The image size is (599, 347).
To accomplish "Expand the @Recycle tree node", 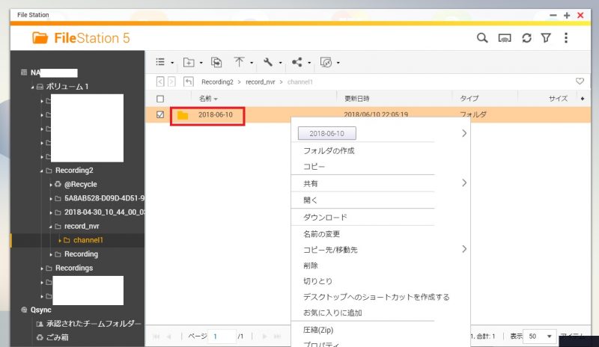I will [x=50, y=185].
